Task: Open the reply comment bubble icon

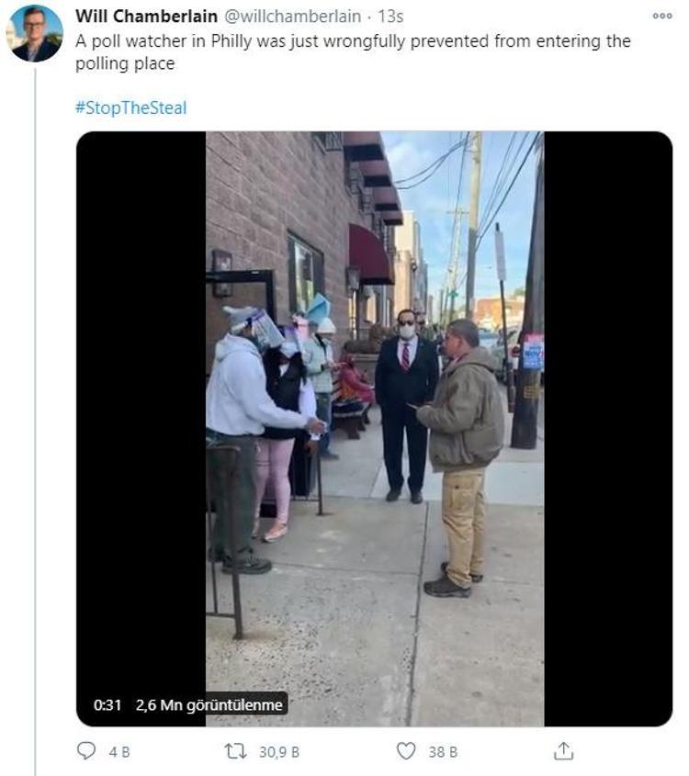Action: pyautogui.click(x=86, y=751)
